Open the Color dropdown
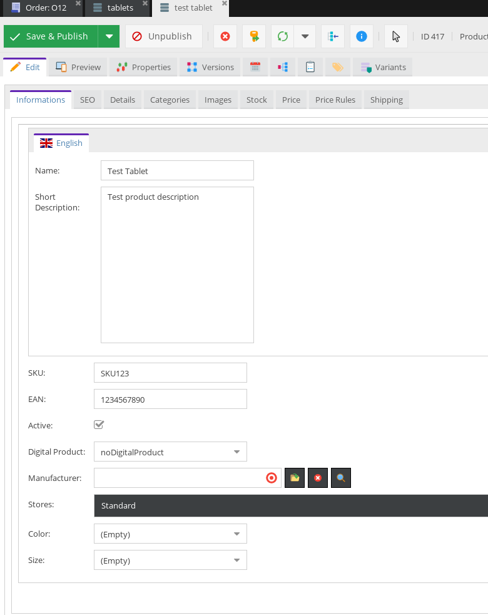This screenshot has width=488, height=615. (171, 534)
